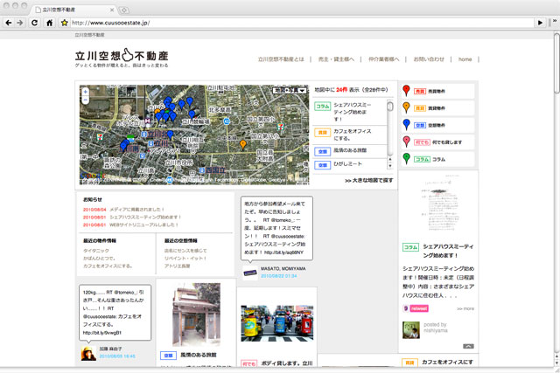The image size is (560, 373).
Task: Click map list scroll down arrow
Action: pyautogui.click(x=390, y=166)
